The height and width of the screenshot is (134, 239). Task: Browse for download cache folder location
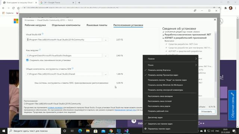click(105, 55)
